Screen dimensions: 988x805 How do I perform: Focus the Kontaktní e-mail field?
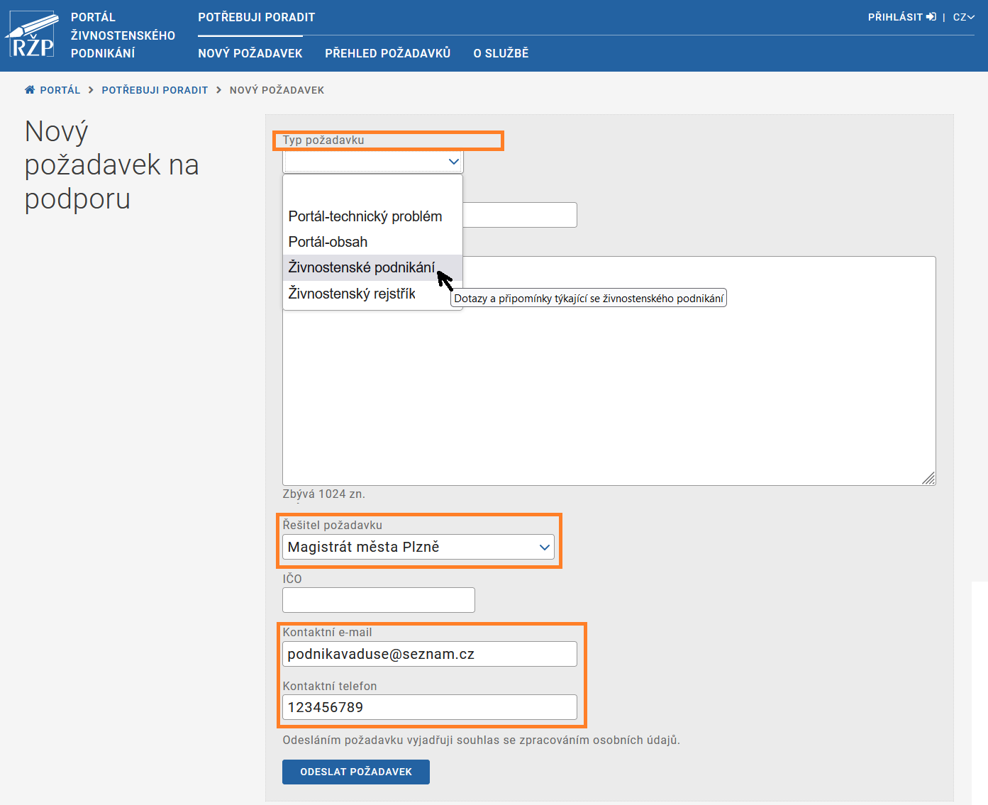pos(429,654)
